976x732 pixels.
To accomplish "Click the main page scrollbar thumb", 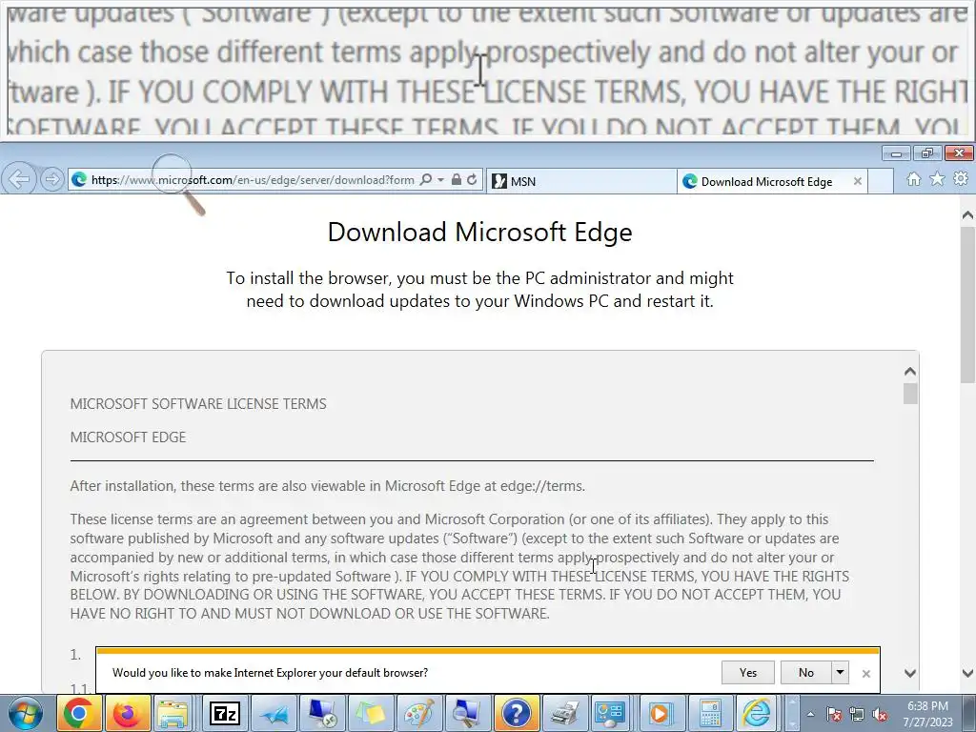I will click(x=968, y=305).
